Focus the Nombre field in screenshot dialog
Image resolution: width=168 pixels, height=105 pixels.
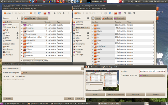click(x=152, y=71)
